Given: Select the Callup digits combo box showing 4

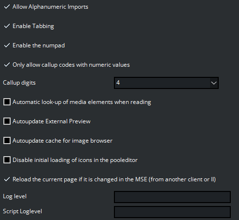Looking at the screenshot, I should click(x=166, y=83).
